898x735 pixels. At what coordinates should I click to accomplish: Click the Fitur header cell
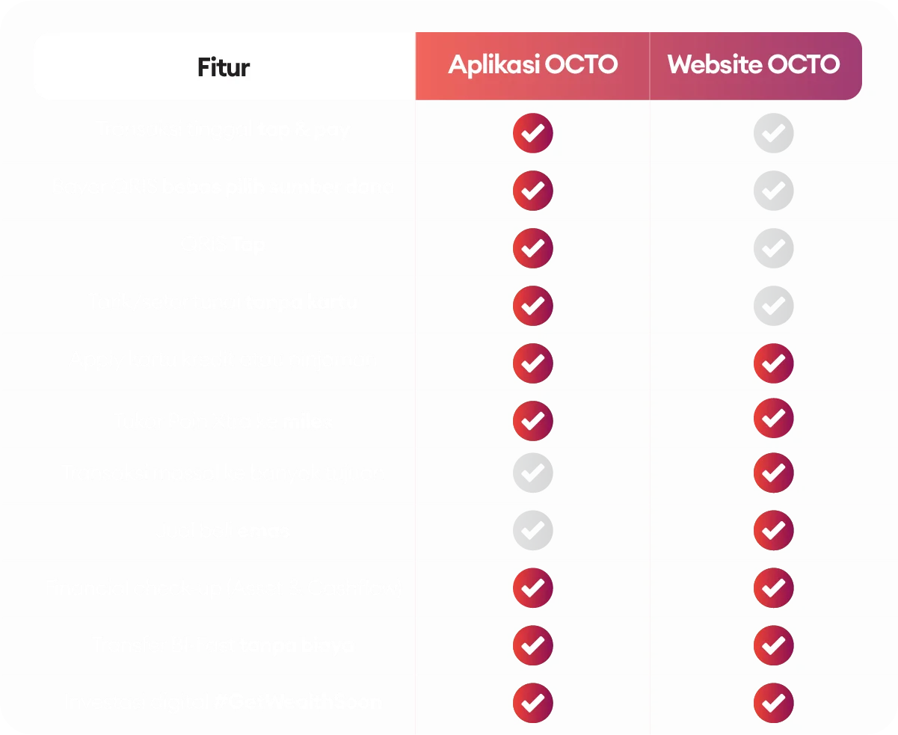[x=224, y=67]
